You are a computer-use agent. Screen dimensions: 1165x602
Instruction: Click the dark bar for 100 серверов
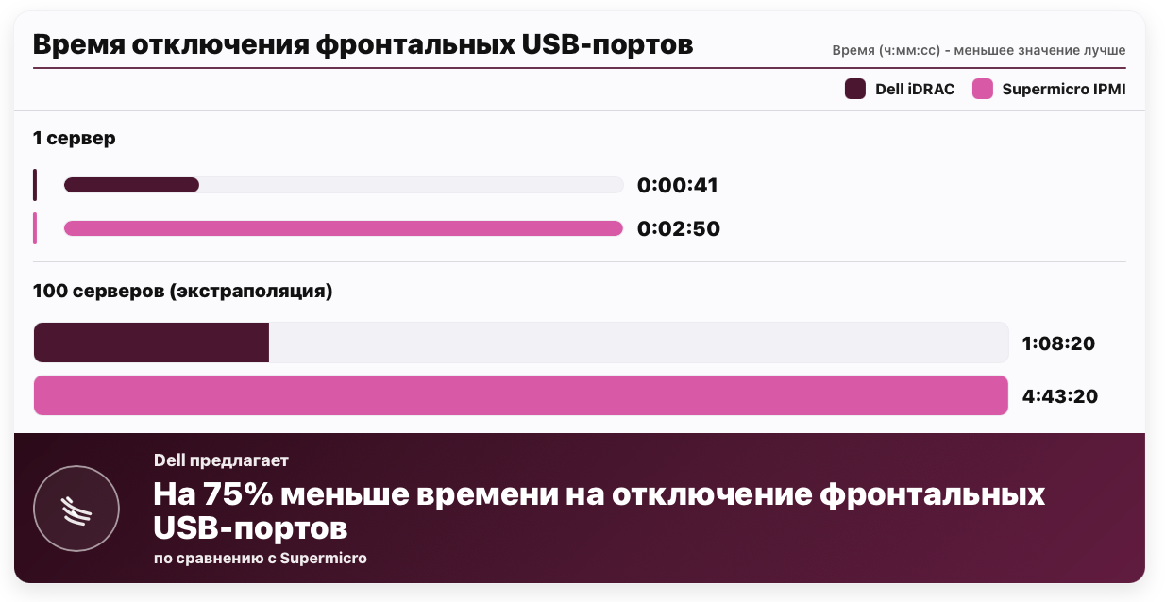[151, 343]
